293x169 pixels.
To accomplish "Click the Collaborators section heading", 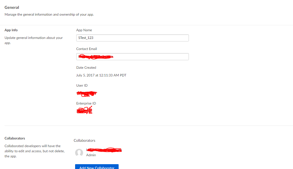I will click(x=15, y=138).
